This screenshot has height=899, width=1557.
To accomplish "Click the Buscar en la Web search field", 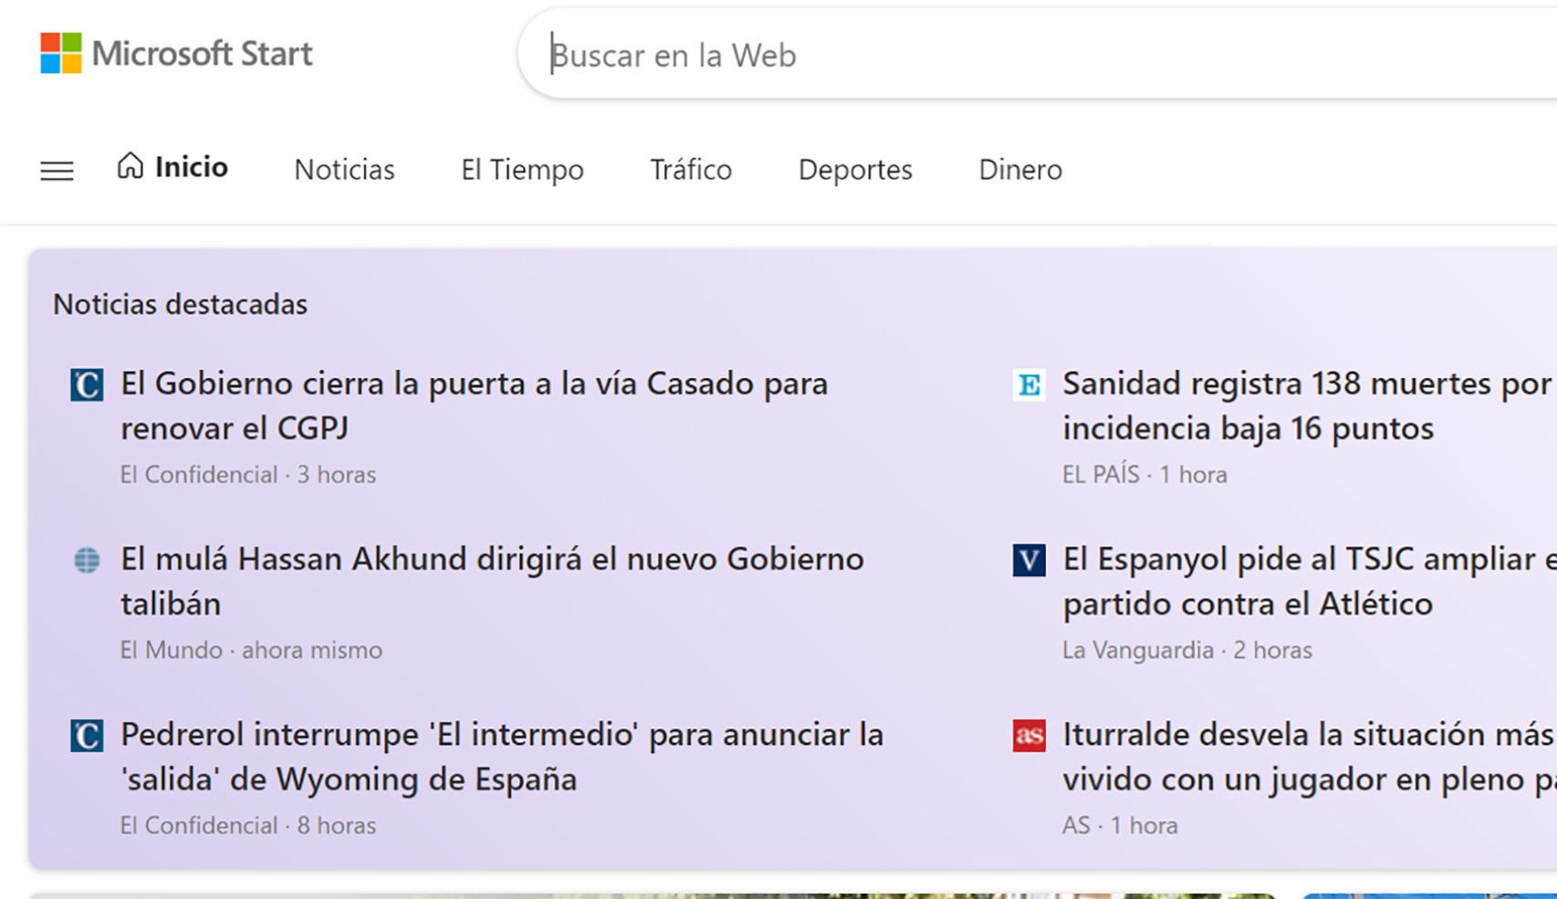I will 821,55.
